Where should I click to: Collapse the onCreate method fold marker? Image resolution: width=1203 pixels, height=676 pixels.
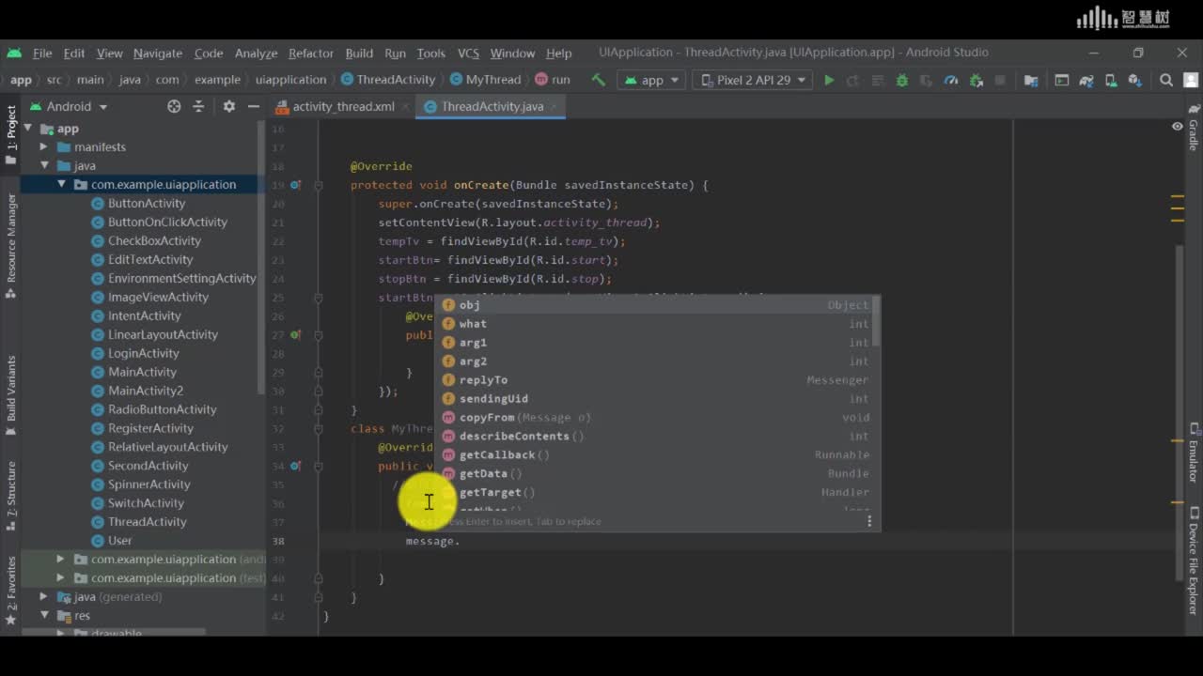(x=318, y=185)
